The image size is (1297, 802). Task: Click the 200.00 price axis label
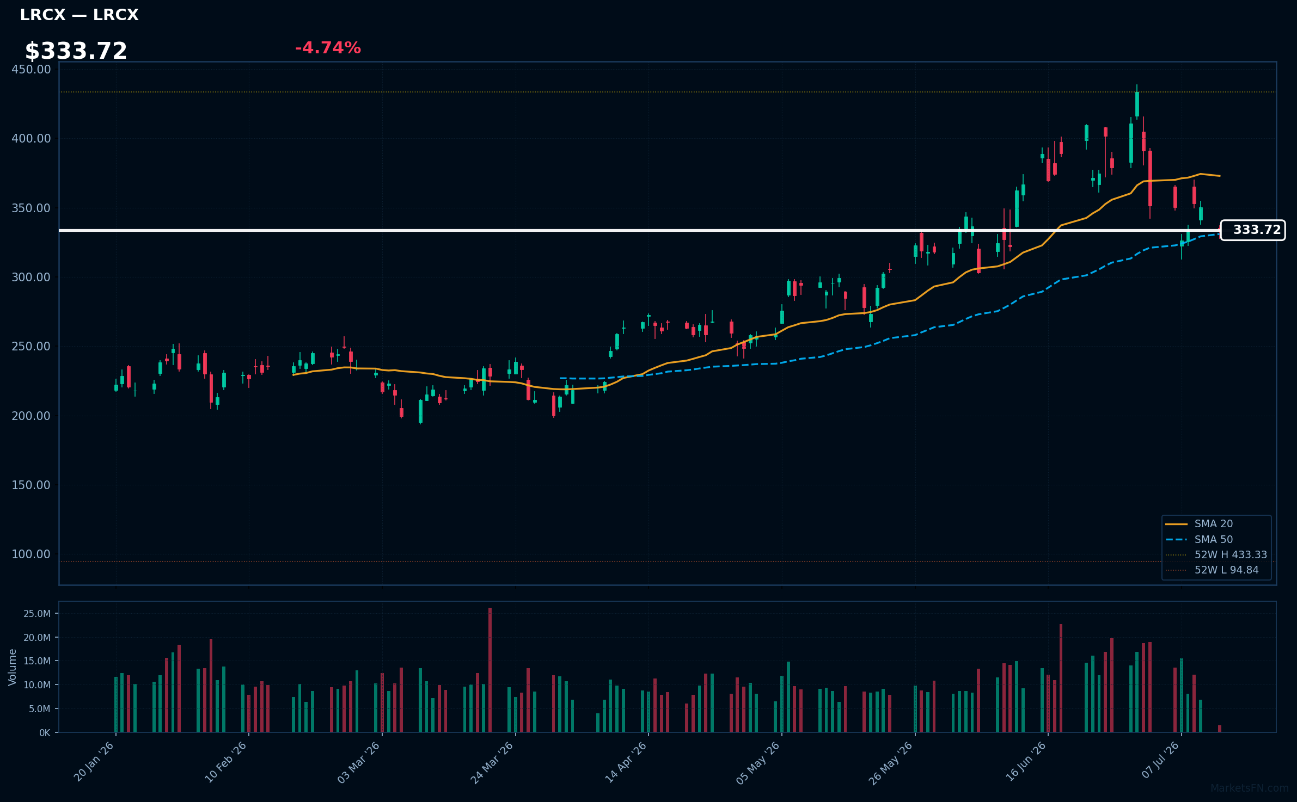pyautogui.click(x=31, y=416)
